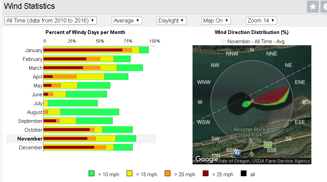Click the dark red > 25 mph legend swatch
Image resolution: width=327 pixels, height=182 pixels.
point(206,173)
